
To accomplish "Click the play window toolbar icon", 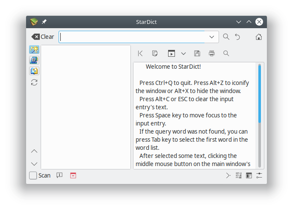I will [x=172, y=53].
